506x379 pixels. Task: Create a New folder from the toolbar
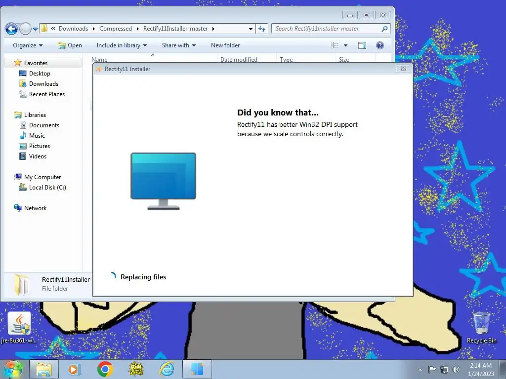click(225, 45)
